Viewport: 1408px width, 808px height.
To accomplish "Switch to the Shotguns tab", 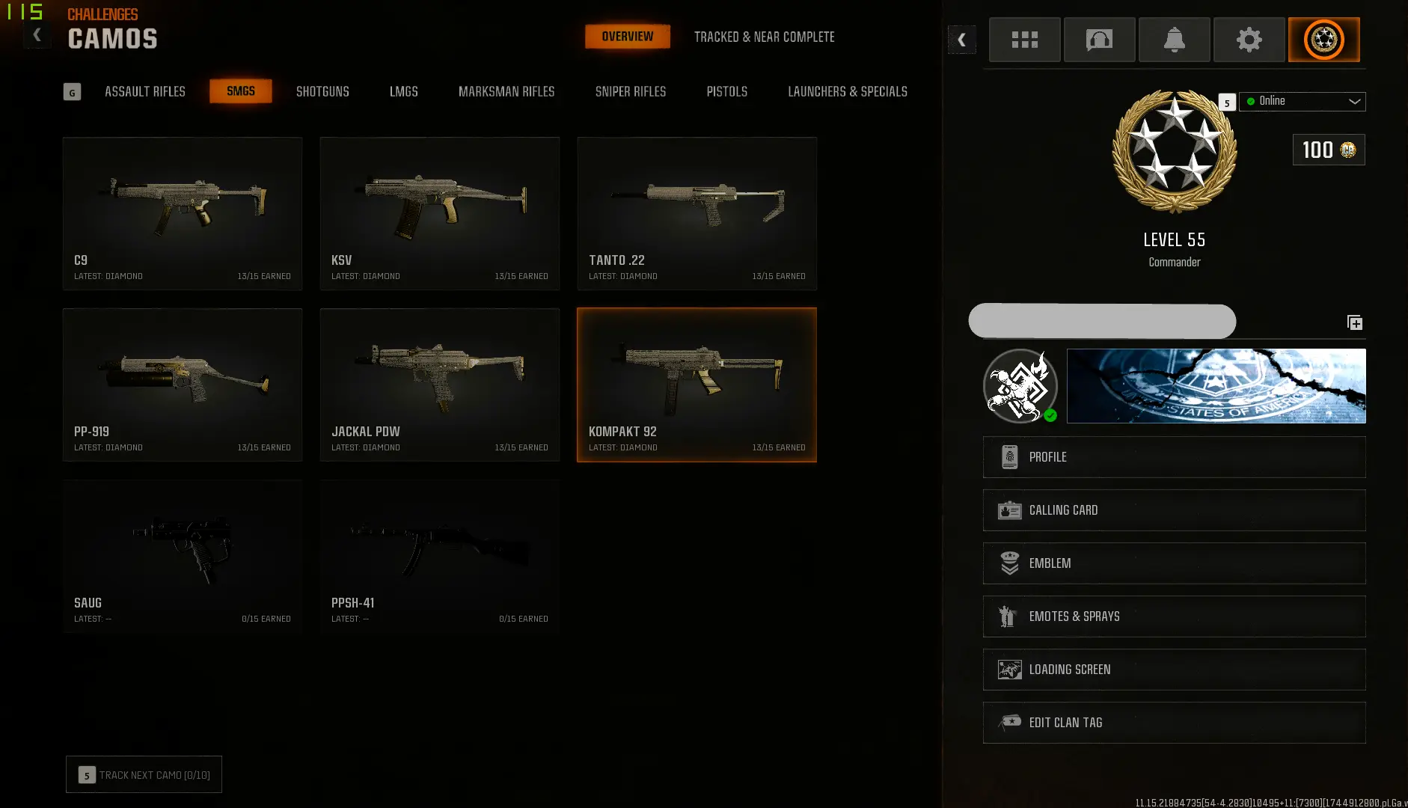I will pos(322,91).
